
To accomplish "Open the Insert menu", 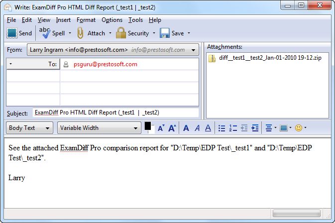I will [x=63, y=20].
